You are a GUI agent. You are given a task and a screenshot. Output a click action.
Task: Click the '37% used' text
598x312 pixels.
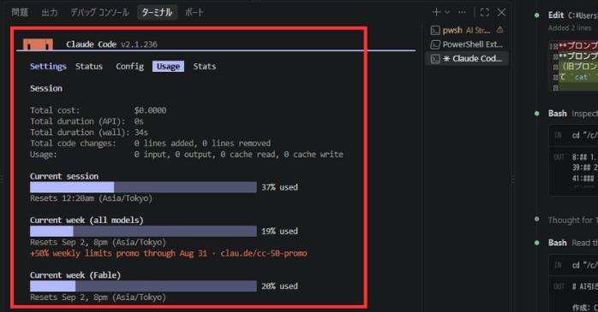279,187
